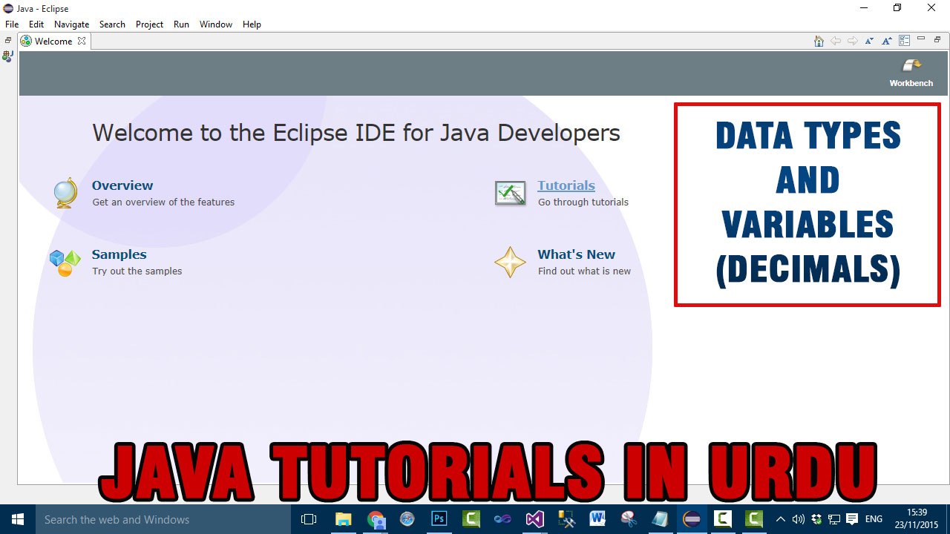
Task: Click the view icon below left-trim Restore
Action: 8,56
